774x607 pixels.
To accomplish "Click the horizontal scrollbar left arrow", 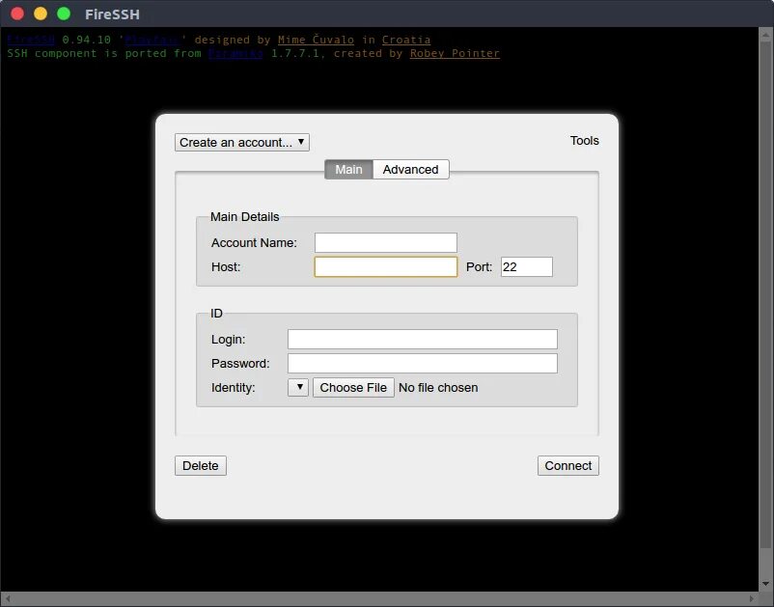I will tap(8, 598).
